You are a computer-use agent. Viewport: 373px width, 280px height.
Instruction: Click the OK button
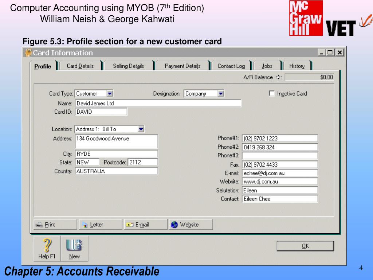pyautogui.click(x=306, y=246)
